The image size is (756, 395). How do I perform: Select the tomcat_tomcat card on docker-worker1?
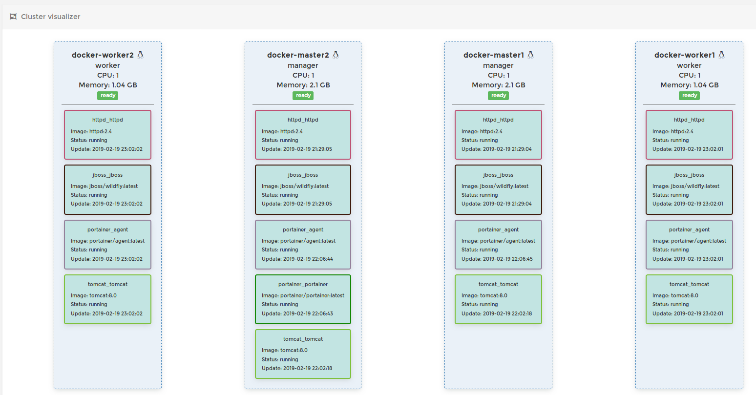click(689, 299)
